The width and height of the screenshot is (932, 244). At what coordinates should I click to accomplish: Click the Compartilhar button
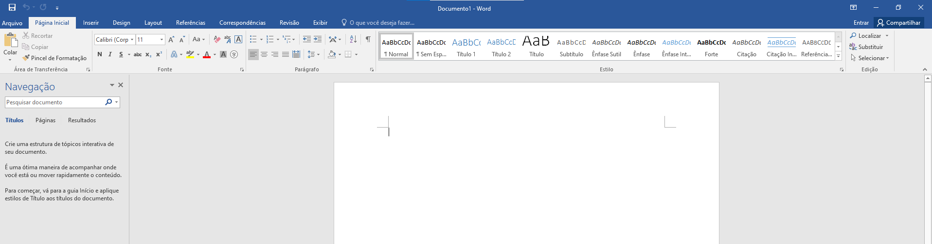tap(899, 23)
